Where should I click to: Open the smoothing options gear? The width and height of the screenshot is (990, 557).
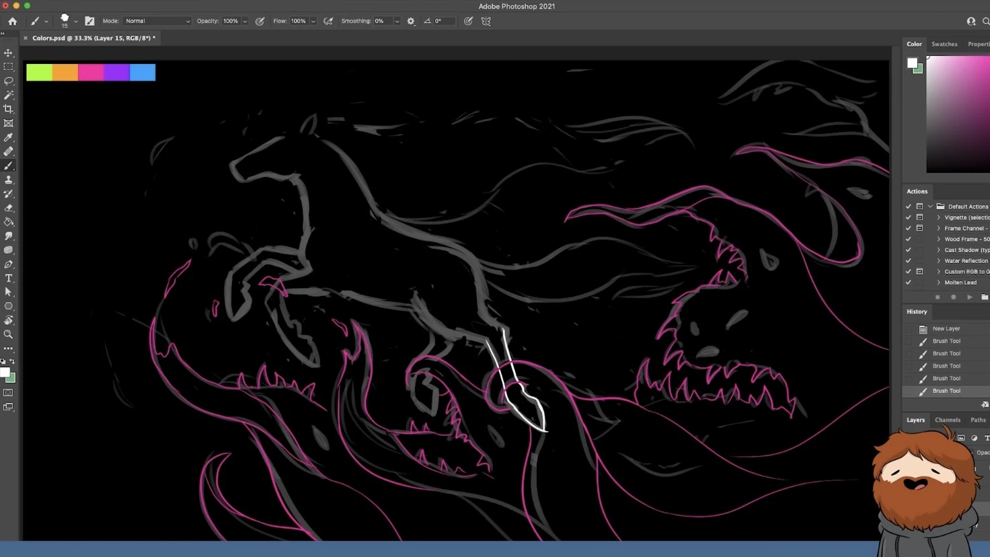pos(411,22)
